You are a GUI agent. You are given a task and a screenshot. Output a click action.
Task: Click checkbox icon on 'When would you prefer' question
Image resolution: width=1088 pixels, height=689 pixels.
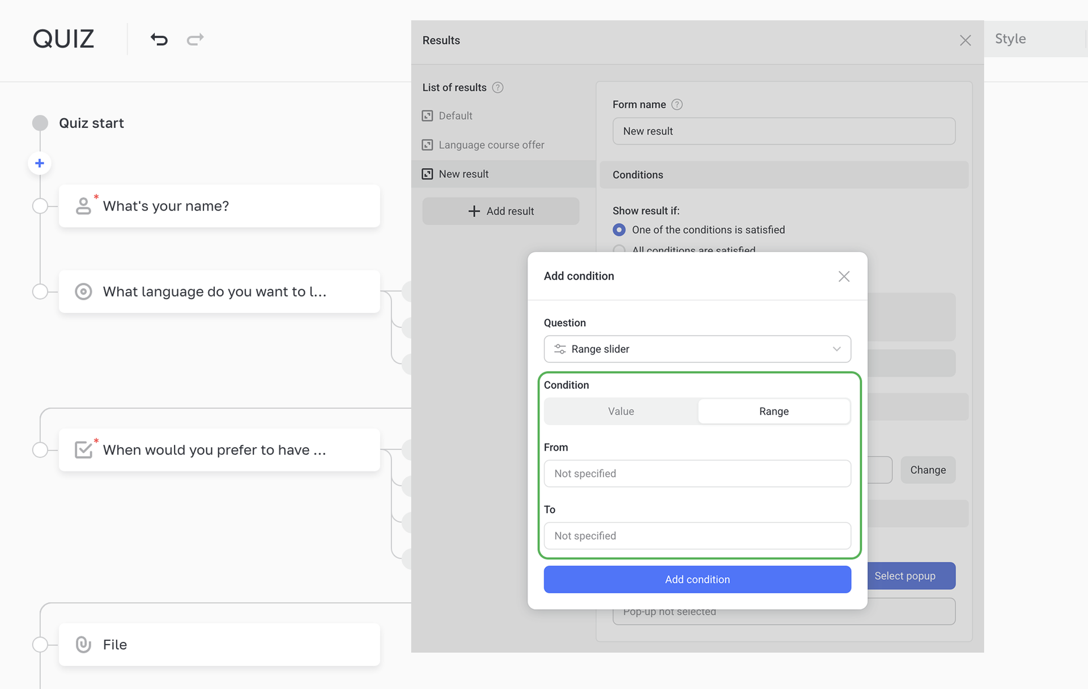pos(83,450)
